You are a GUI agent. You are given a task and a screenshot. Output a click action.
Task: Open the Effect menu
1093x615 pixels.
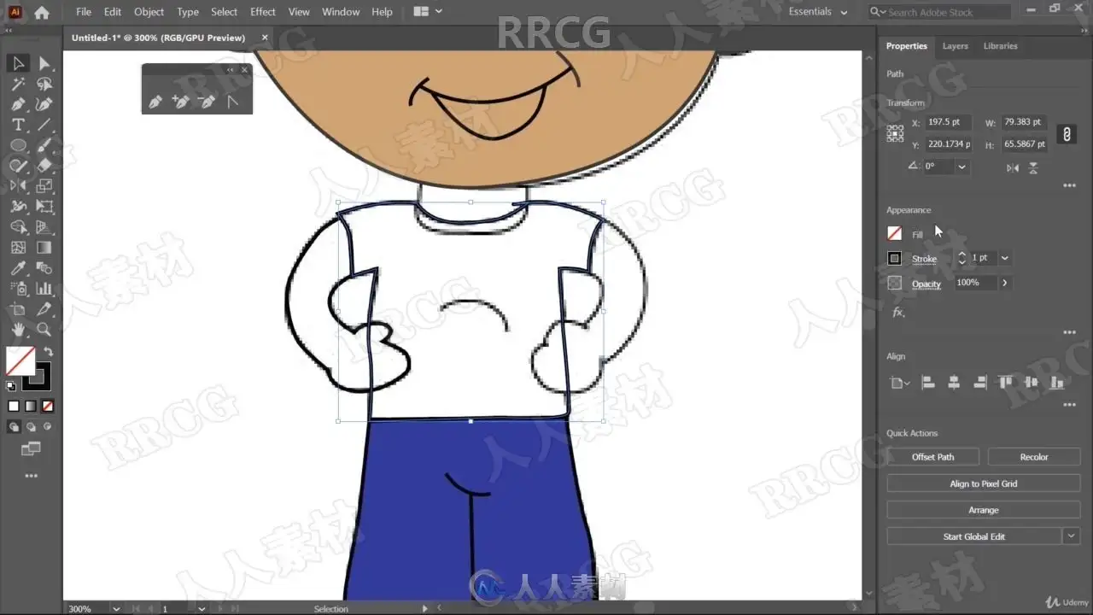(x=263, y=12)
